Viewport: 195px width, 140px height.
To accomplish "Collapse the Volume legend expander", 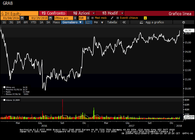I will (2, 100).
